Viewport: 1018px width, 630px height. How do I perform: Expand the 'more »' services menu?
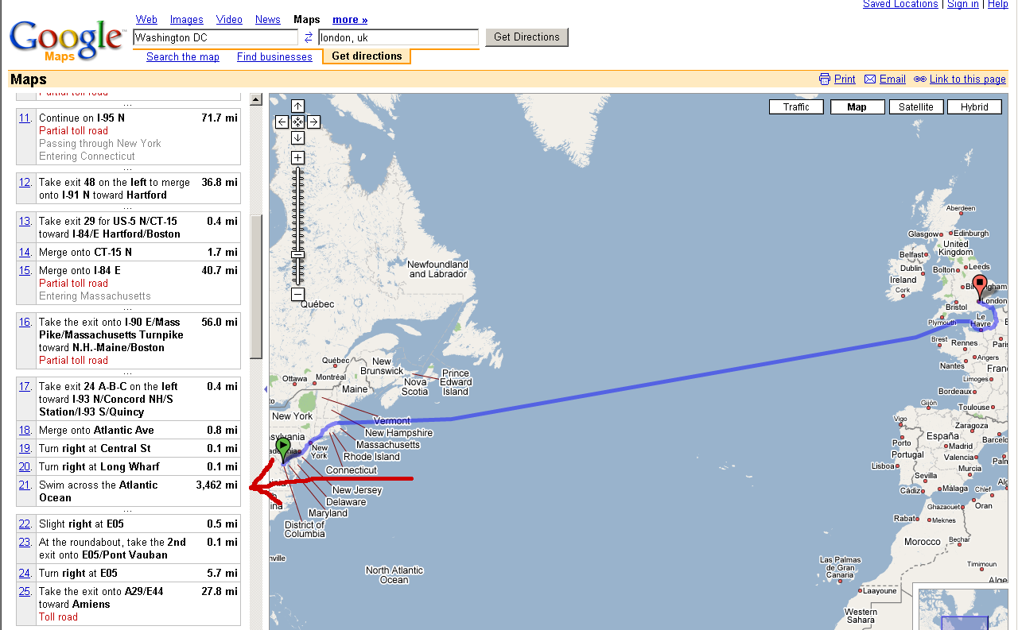[350, 20]
